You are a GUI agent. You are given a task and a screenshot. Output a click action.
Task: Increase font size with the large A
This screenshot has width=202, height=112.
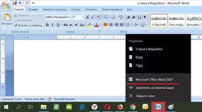[88, 17]
